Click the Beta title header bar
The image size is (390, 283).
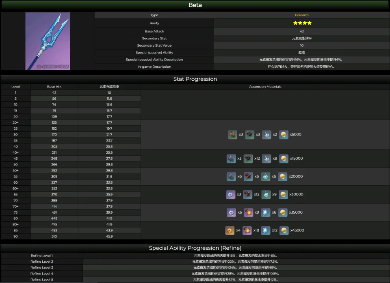(x=195, y=5)
